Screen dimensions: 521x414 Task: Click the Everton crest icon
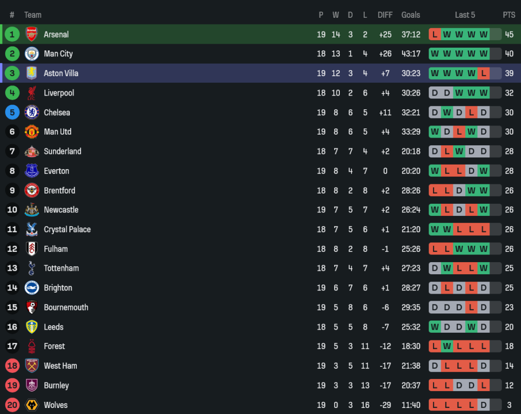pyautogui.click(x=32, y=171)
